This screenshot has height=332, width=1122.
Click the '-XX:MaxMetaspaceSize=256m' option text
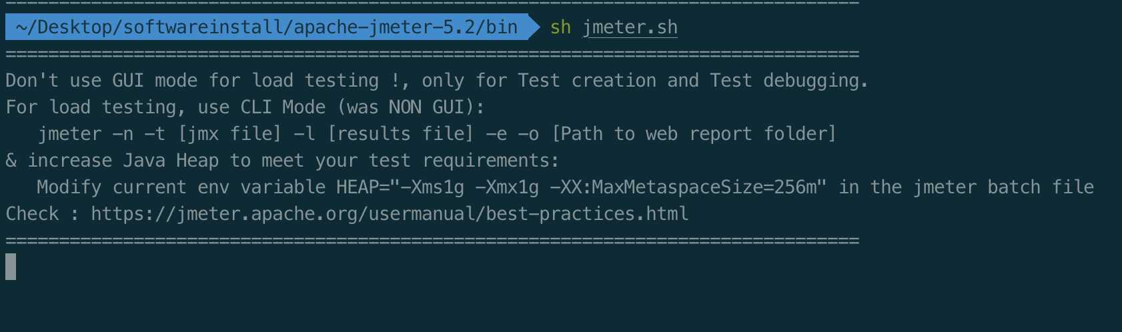[683, 187]
